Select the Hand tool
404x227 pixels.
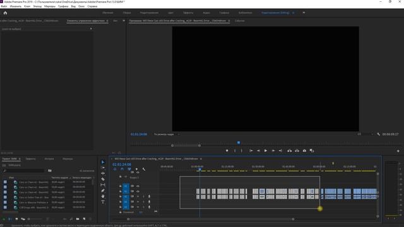103,196
